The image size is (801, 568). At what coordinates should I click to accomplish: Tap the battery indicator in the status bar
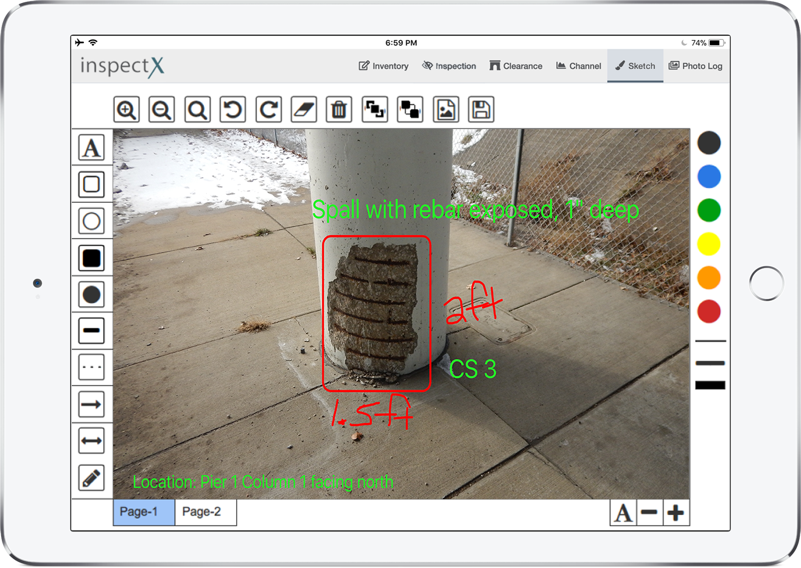tap(716, 43)
